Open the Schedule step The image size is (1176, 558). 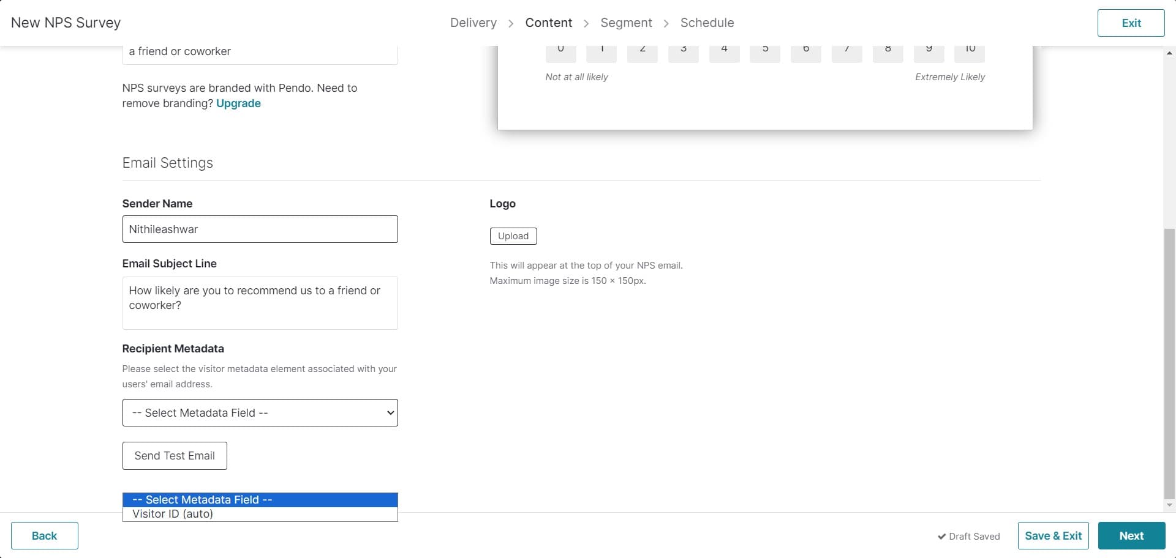point(707,23)
